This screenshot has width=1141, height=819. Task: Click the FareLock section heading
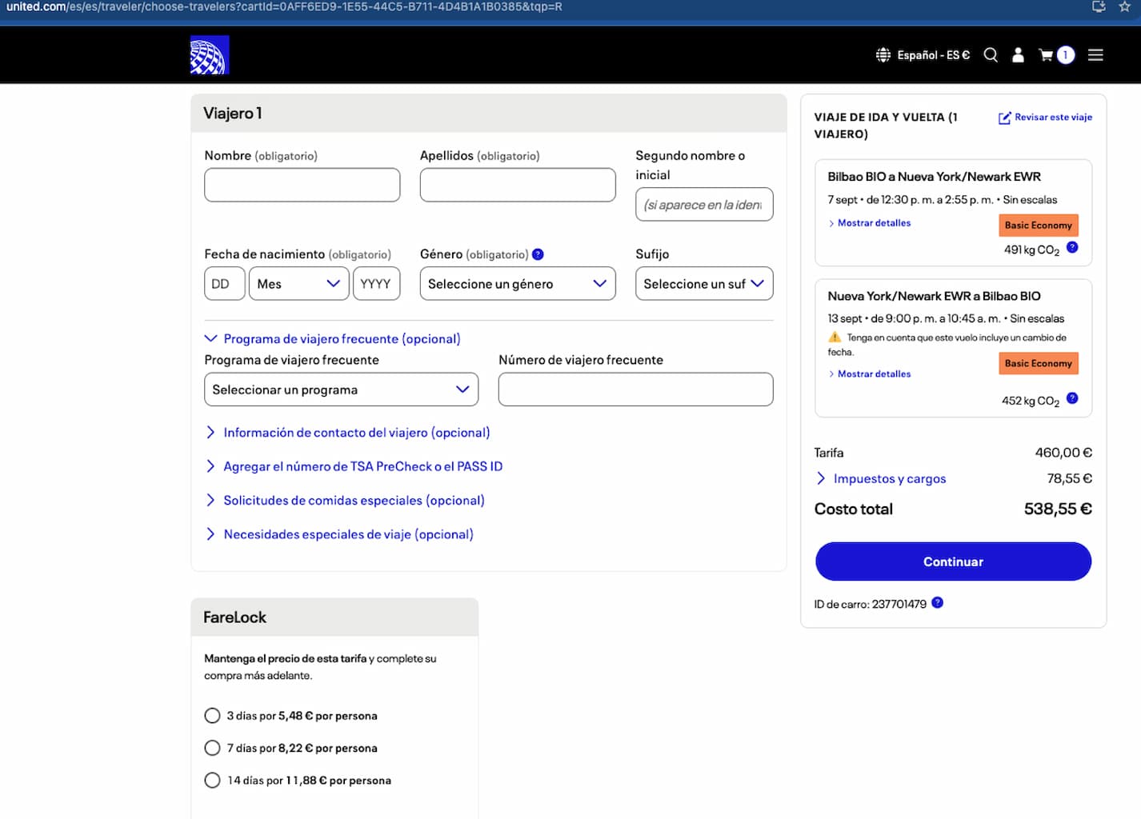[x=234, y=617]
